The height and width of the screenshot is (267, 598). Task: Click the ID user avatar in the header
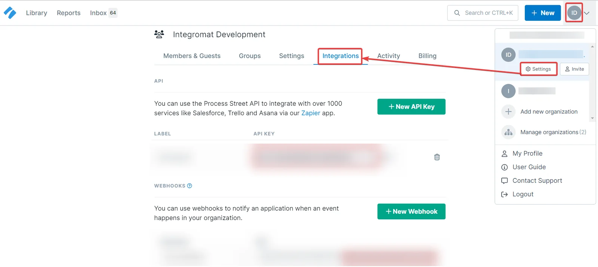(574, 13)
